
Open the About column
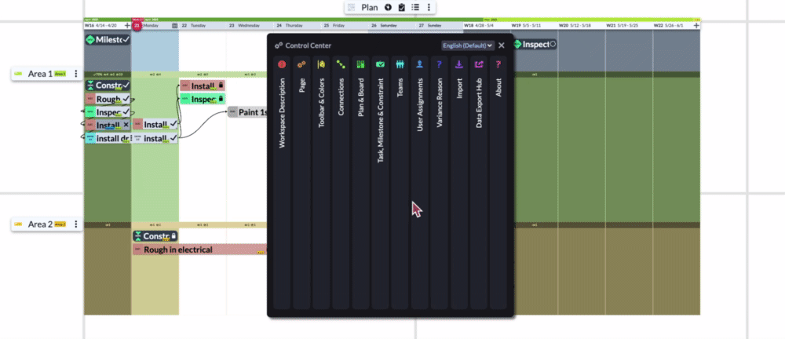[x=498, y=182]
